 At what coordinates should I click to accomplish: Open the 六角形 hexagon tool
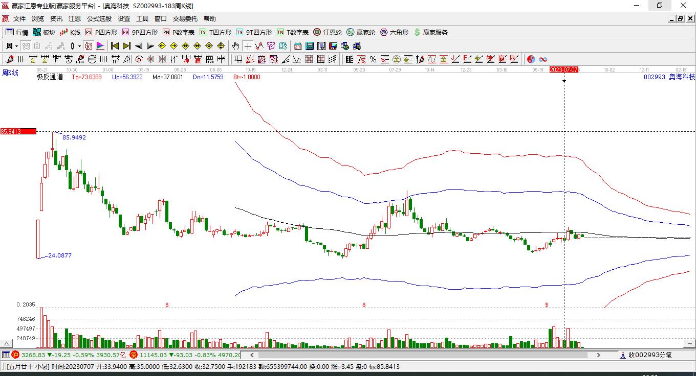pos(394,32)
